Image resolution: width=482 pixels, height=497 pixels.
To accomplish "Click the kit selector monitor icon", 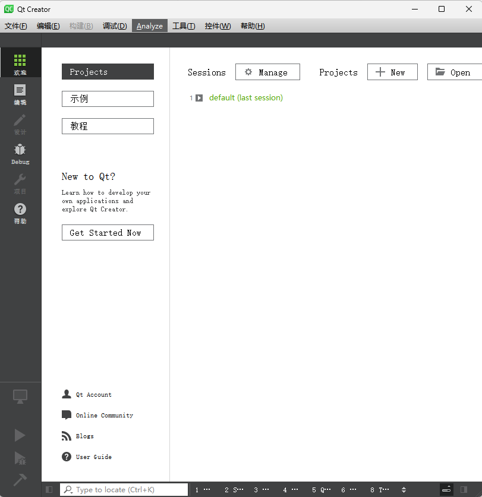I will coord(20,397).
